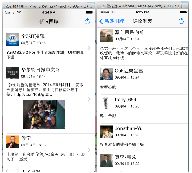
Task: Click the 十块钱一套房喽 post text
Action: coord(45,157)
